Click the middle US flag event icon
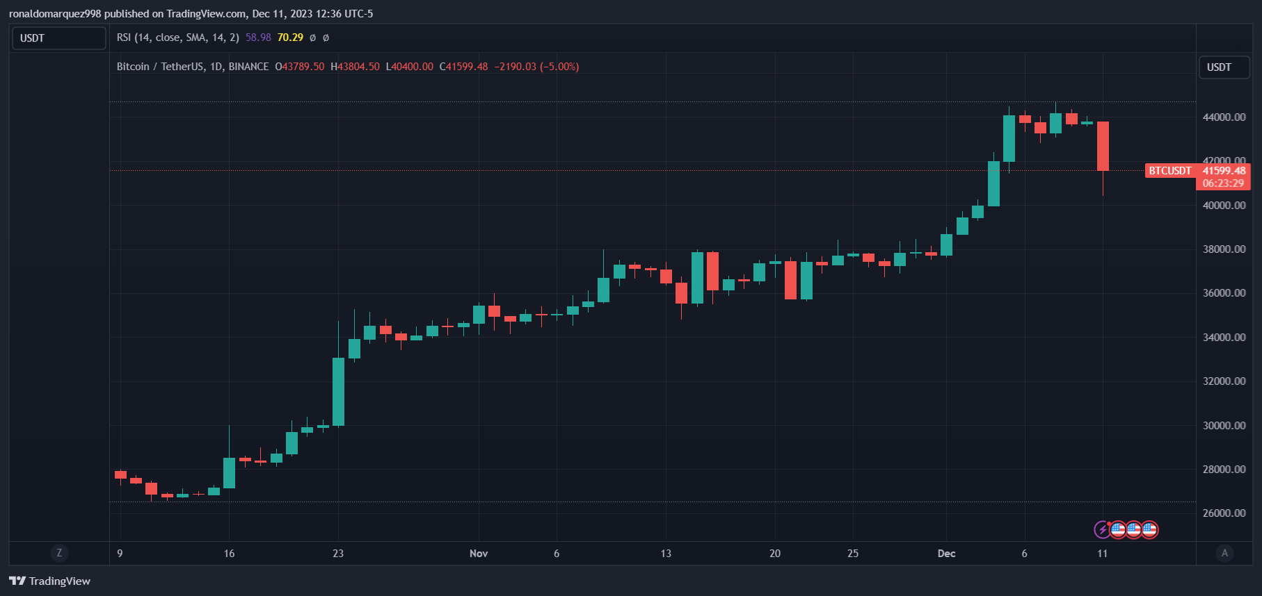 1134,529
